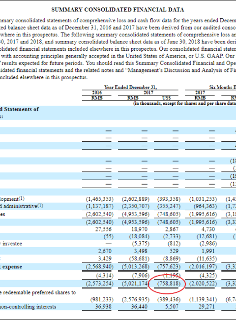
Task: Click the value (1,139,341) in 2017 six-month column
Action: coord(203,299)
